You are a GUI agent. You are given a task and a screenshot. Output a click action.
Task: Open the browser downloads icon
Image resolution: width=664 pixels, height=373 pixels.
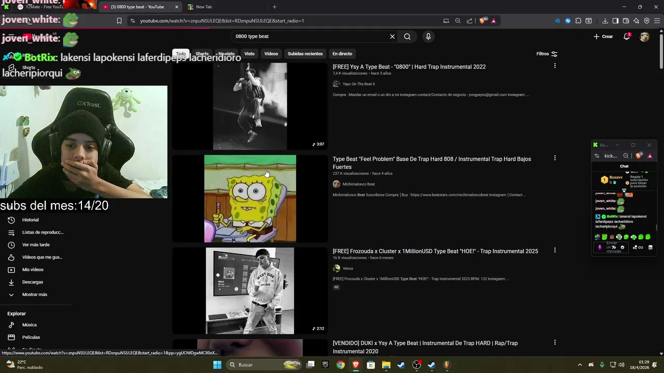tap(605, 21)
